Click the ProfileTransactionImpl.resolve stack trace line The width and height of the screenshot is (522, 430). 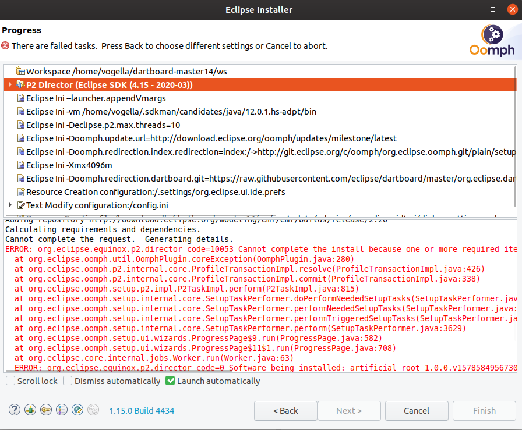(250, 269)
